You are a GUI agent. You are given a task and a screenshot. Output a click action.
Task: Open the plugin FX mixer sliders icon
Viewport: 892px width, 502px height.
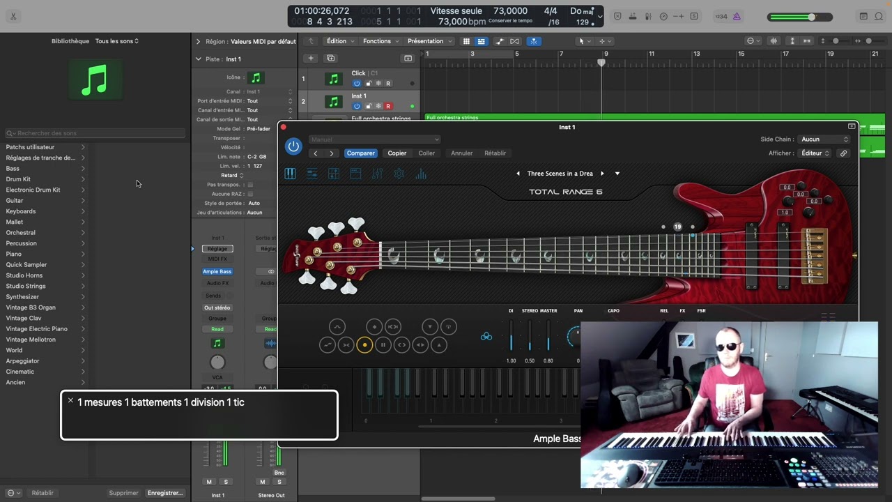[x=377, y=174]
